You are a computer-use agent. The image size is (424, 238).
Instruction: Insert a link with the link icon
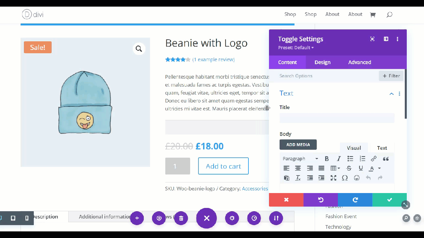[374, 159]
